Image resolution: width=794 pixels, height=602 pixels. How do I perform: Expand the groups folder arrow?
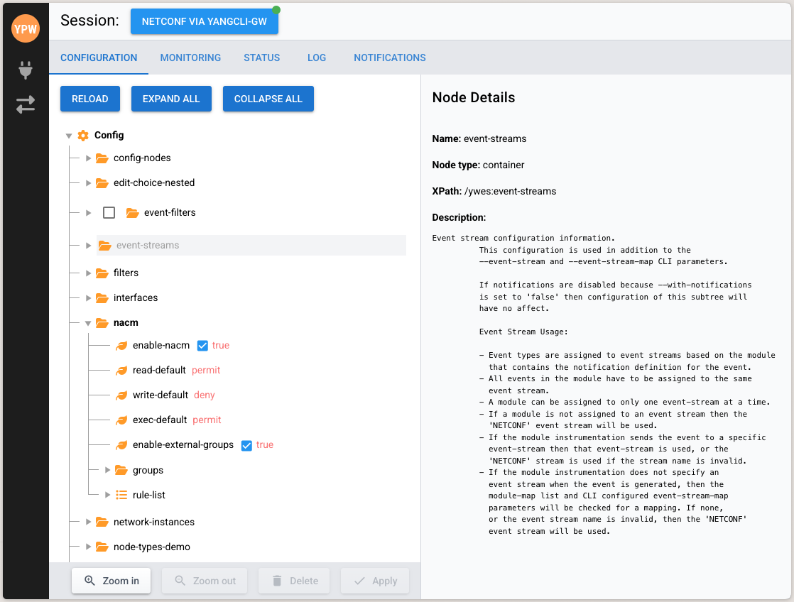[108, 470]
